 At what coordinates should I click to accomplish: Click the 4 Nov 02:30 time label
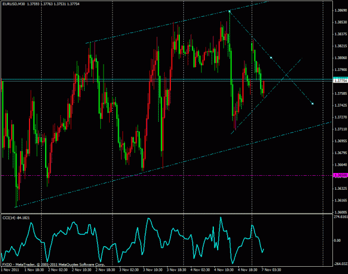(200, 270)
